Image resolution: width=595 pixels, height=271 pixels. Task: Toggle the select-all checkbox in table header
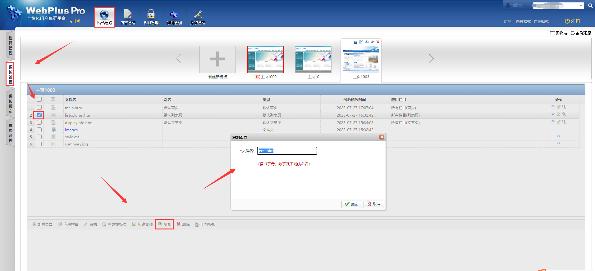pyautogui.click(x=39, y=100)
